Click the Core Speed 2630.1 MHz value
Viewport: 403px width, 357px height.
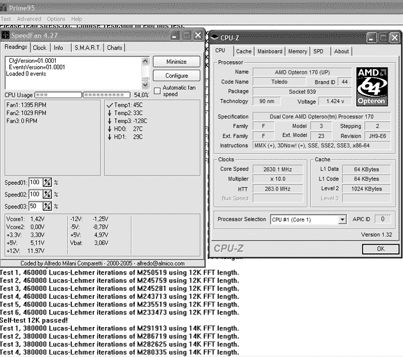277,169
